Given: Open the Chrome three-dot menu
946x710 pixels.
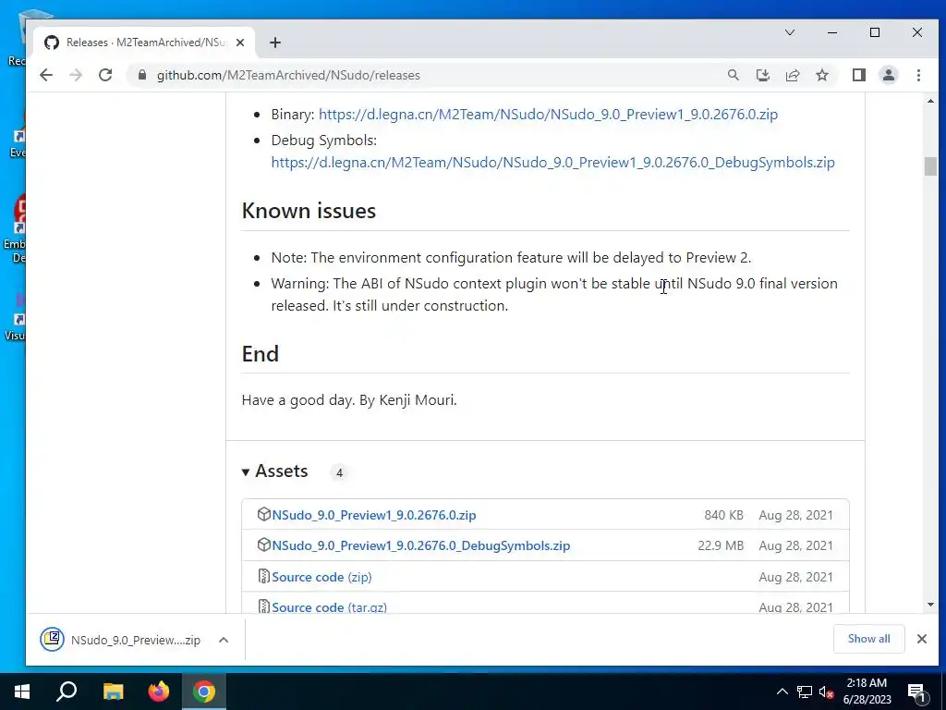Looking at the screenshot, I should tap(918, 75).
